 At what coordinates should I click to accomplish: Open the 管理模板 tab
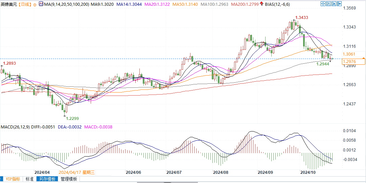click(69, 179)
